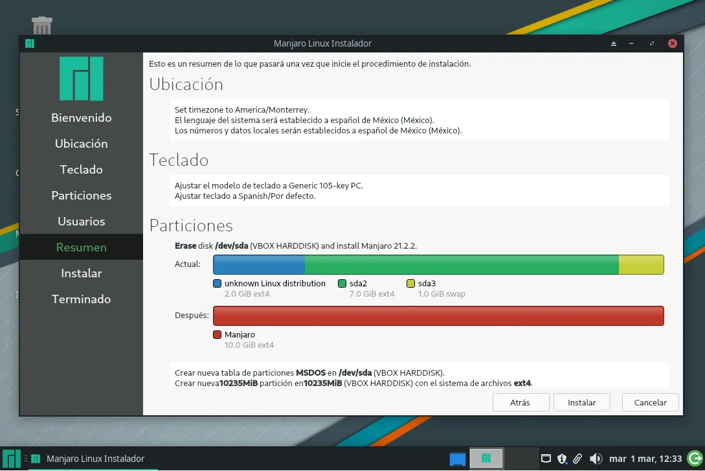Click the 'unknown Linux distribution' legend label
Image resolution: width=705 pixels, height=471 pixels.
tap(274, 283)
